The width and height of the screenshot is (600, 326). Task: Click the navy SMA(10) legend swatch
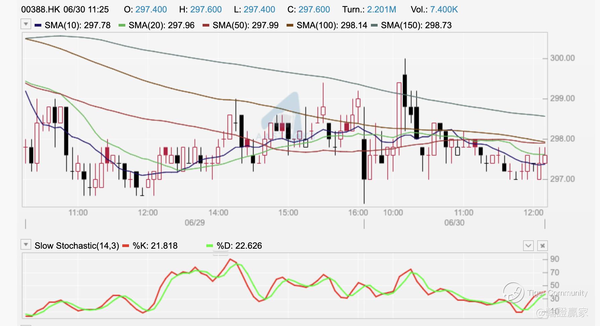(38, 25)
